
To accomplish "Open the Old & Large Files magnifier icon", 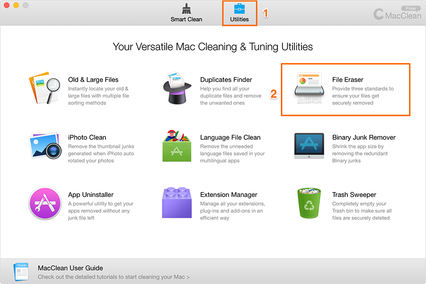I will click(x=44, y=88).
